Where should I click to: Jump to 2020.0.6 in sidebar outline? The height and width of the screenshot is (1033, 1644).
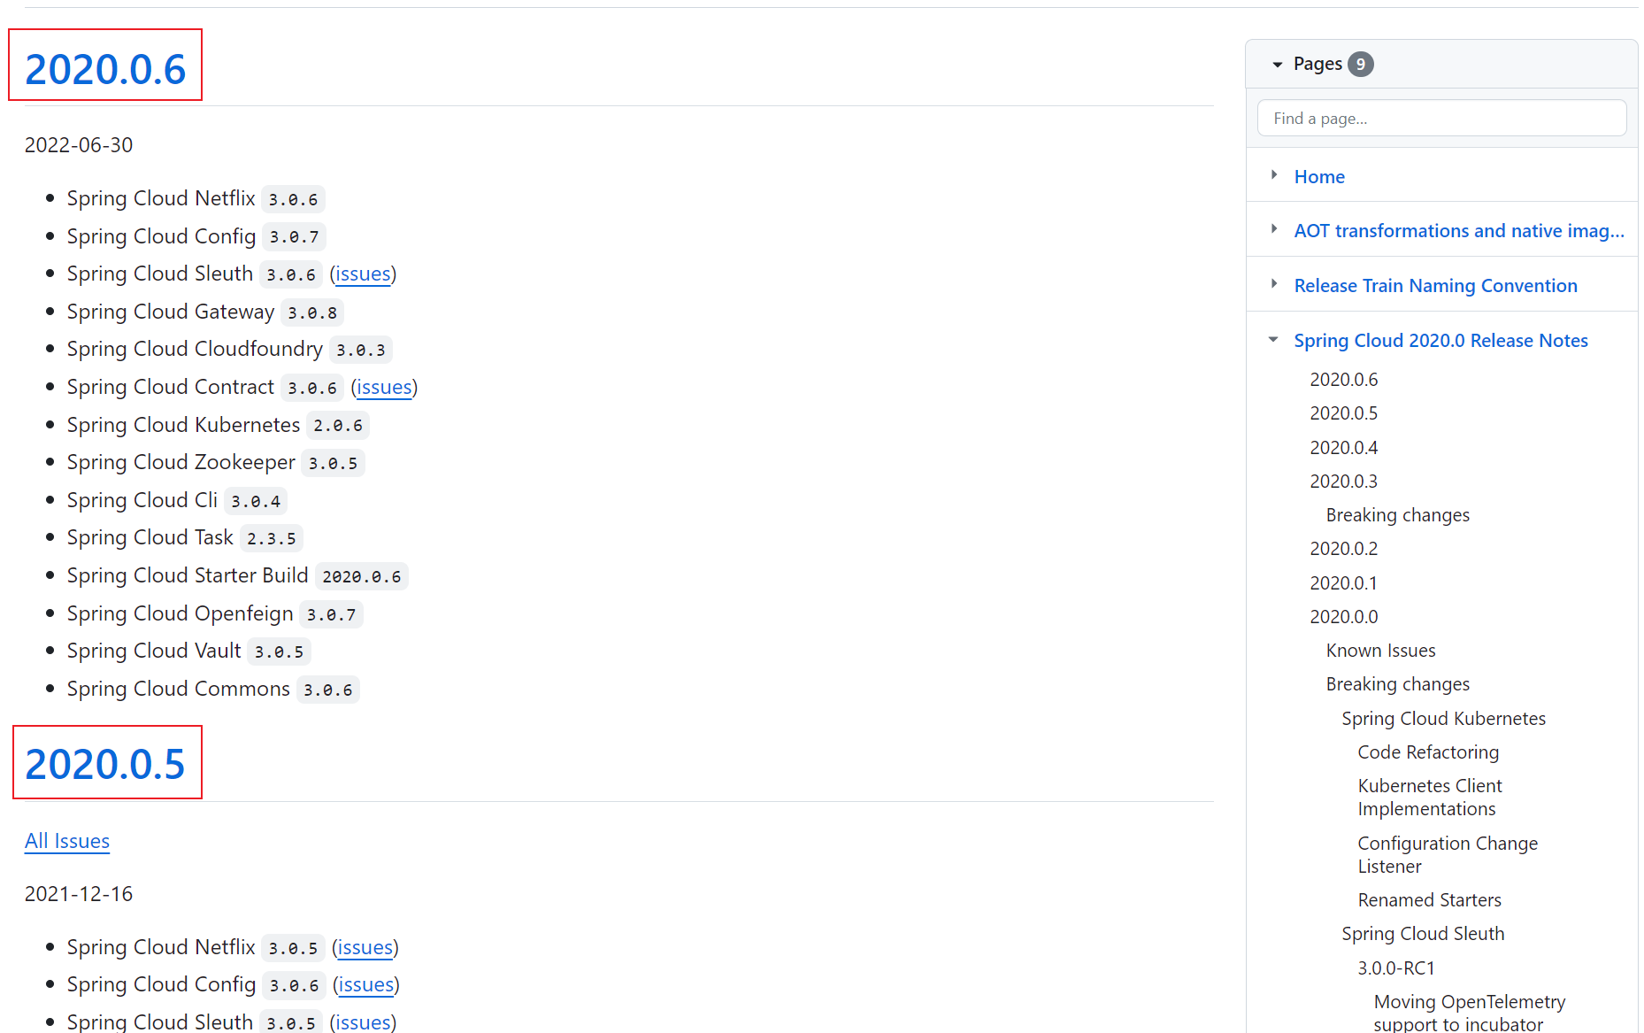tap(1343, 380)
